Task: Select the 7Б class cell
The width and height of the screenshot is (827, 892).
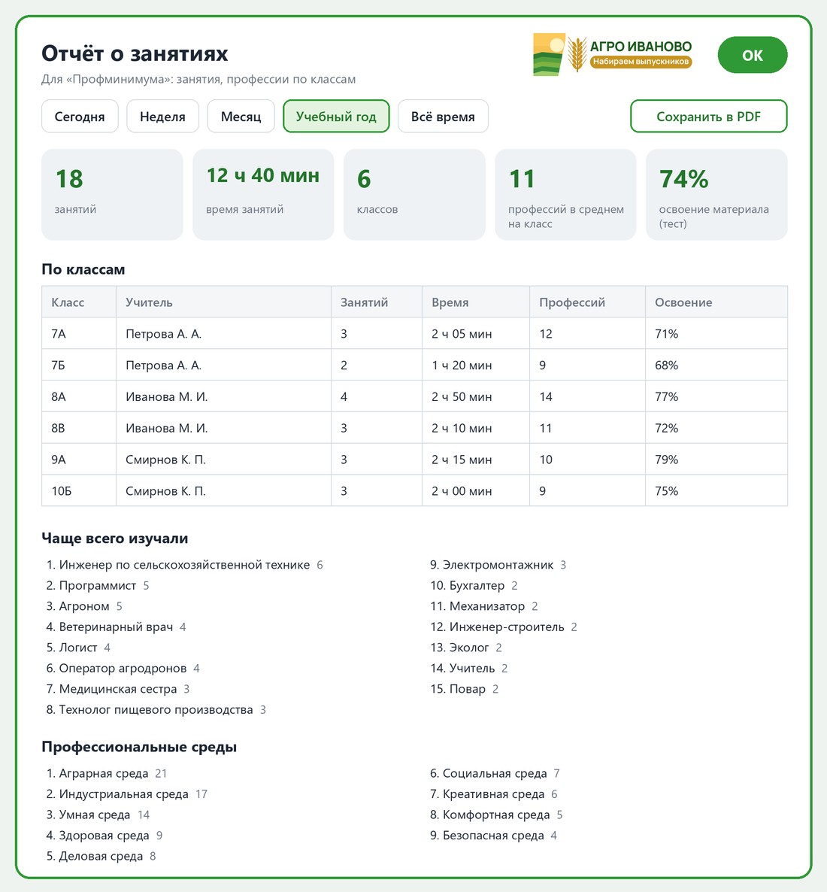Action: 79,366
